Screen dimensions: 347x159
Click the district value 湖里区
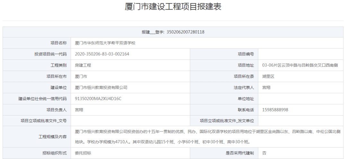(x=268, y=76)
